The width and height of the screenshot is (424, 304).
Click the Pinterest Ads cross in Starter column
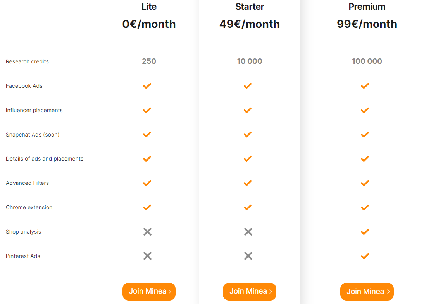(x=248, y=256)
